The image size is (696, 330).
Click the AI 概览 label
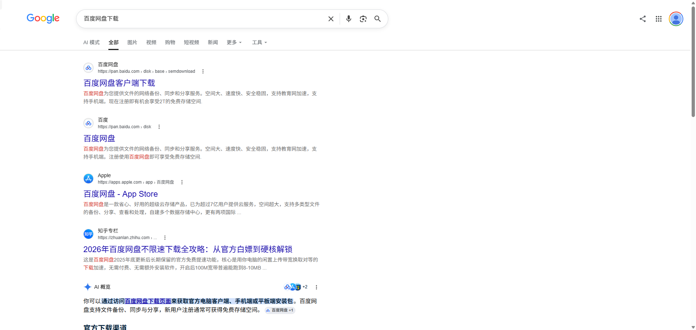(102, 287)
